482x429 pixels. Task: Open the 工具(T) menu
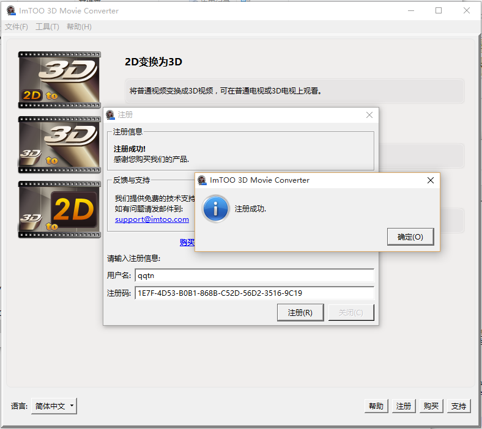click(47, 27)
